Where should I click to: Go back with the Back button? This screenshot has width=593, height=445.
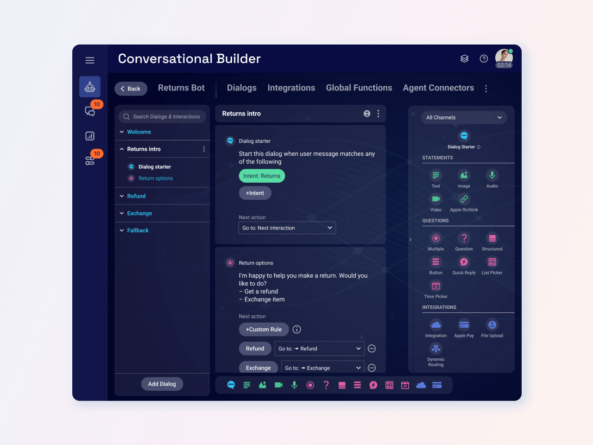[x=131, y=89]
